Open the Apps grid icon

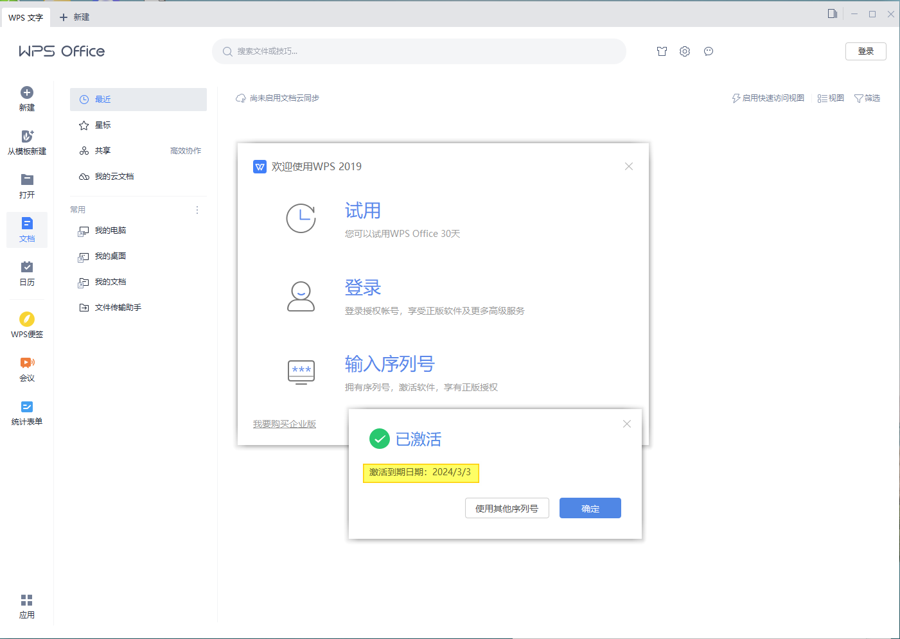[x=27, y=600]
